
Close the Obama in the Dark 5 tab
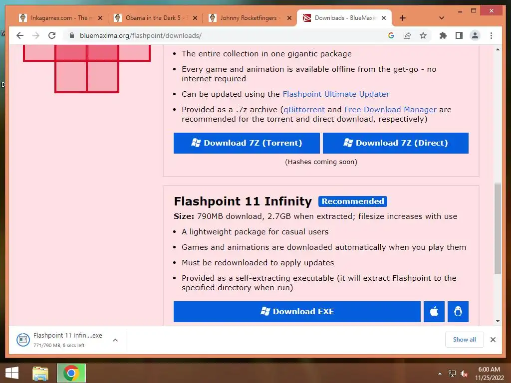195,18
